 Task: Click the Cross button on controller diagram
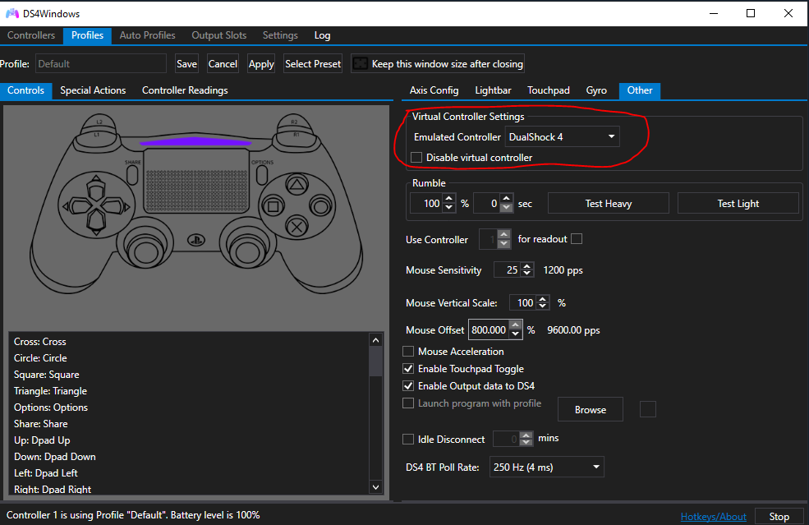(297, 225)
